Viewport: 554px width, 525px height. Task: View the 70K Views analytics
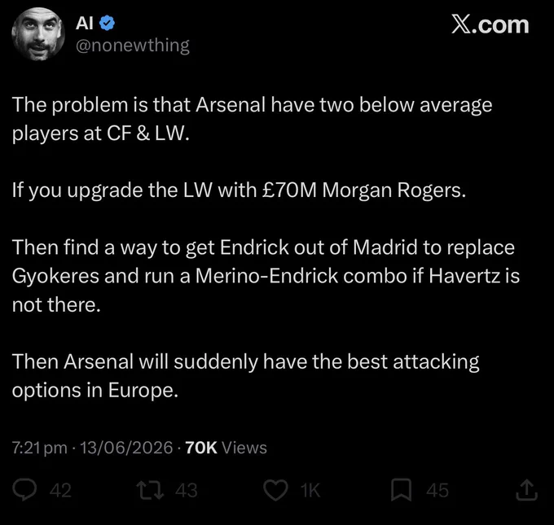pyautogui.click(x=226, y=448)
